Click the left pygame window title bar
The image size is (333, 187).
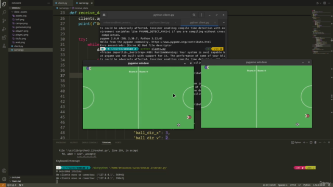click(x=138, y=63)
